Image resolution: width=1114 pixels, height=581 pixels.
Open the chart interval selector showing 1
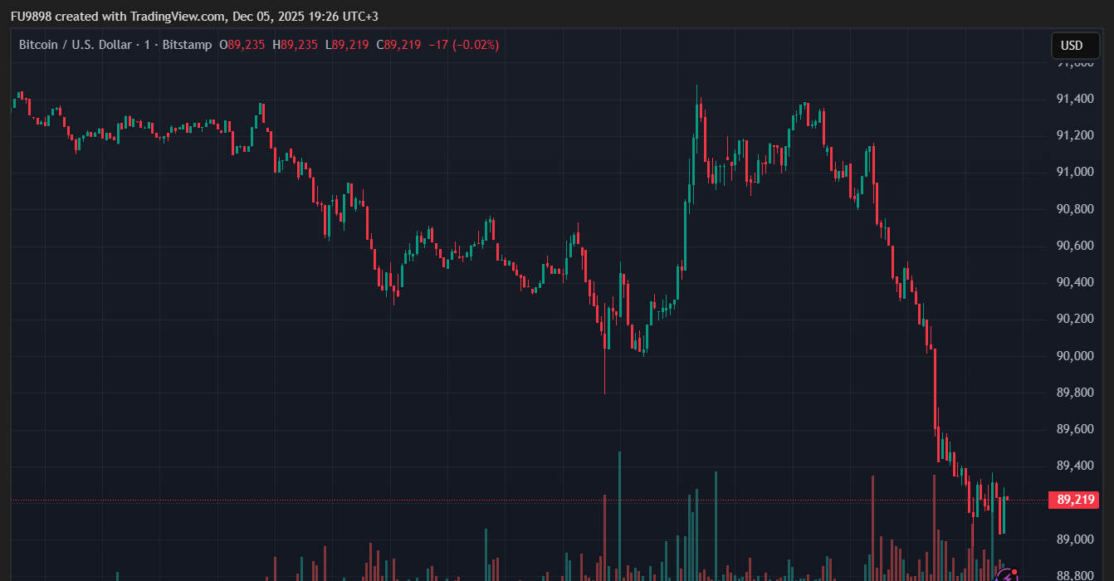tap(147, 45)
